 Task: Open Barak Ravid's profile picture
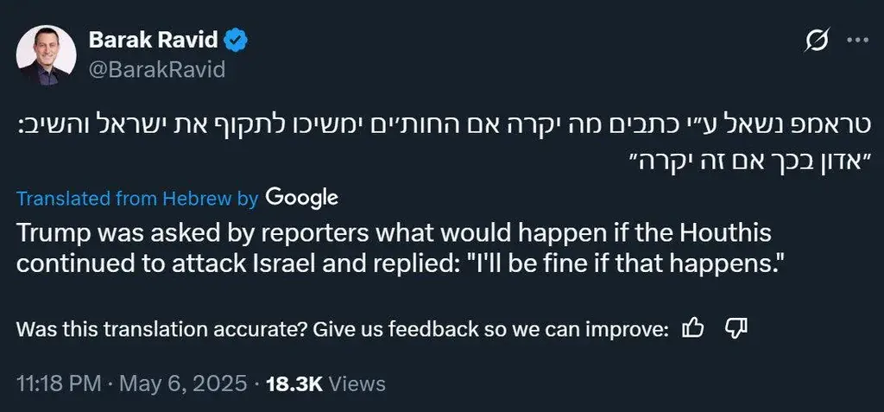[47, 55]
